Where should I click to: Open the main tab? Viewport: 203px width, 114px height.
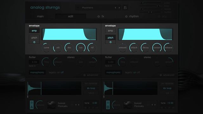[x=40, y=16]
